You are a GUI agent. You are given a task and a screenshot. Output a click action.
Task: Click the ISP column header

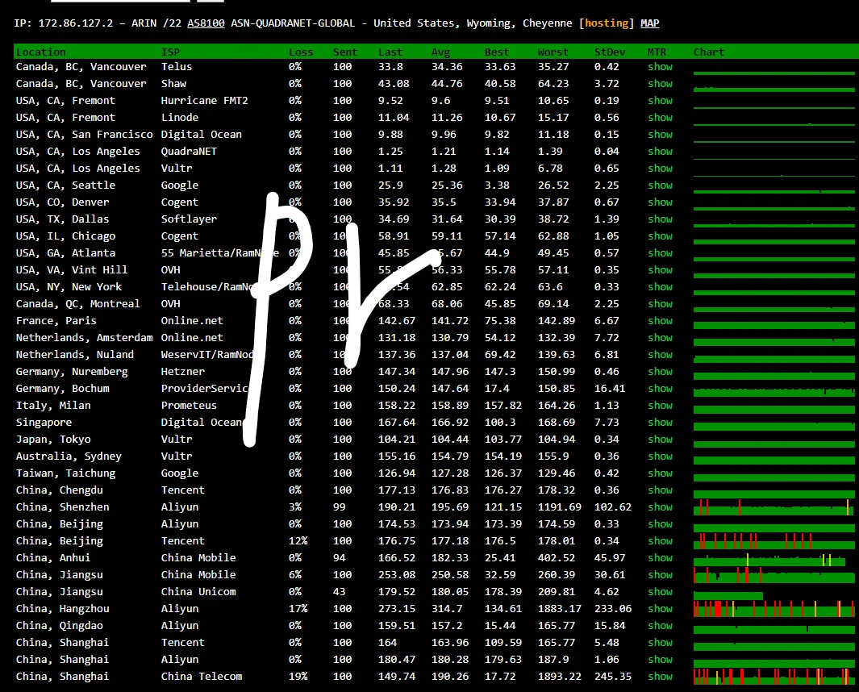pos(170,52)
